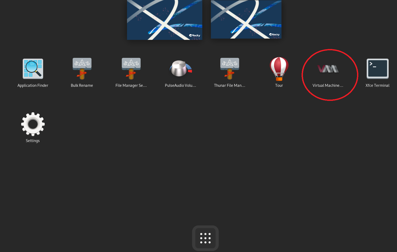Open the Application Finder magnifier icon
The width and height of the screenshot is (397, 252).
click(33, 69)
